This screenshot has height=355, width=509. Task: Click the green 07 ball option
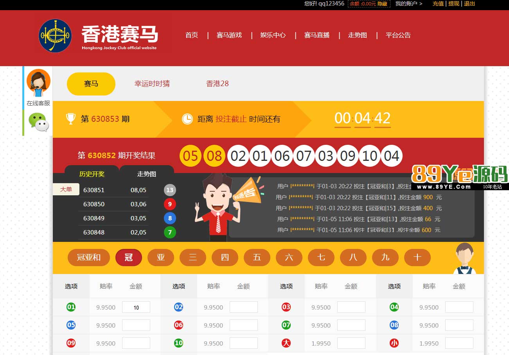[286, 325]
